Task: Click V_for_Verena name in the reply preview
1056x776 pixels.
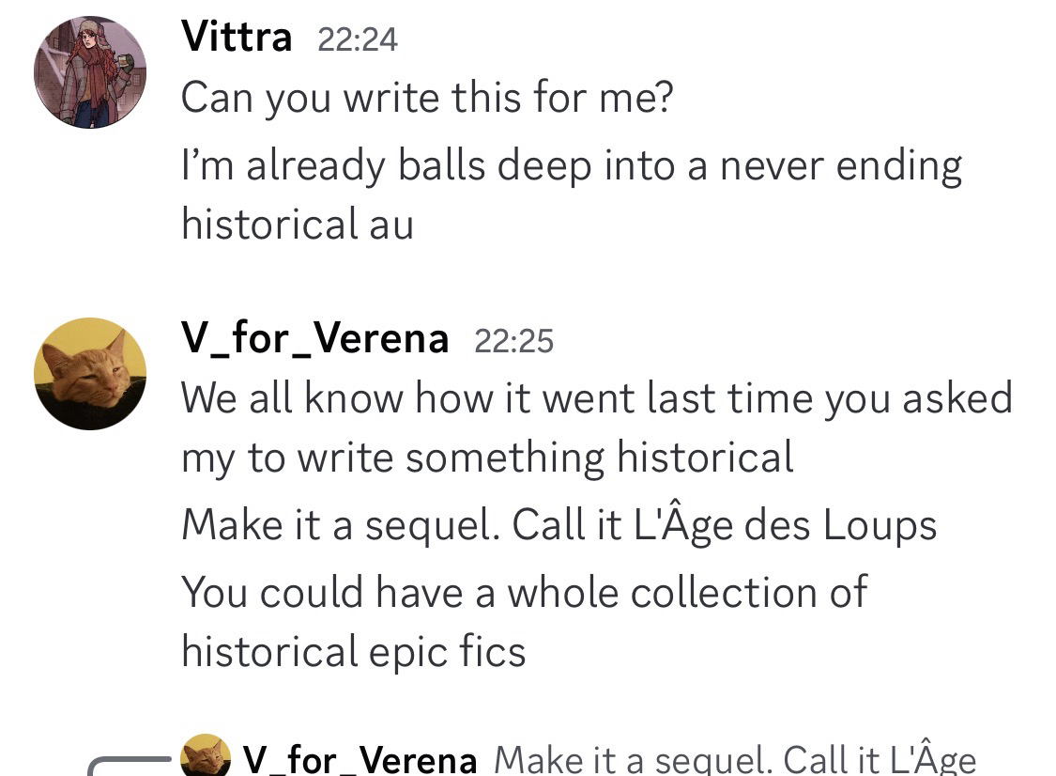Action: click(x=360, y=759)
